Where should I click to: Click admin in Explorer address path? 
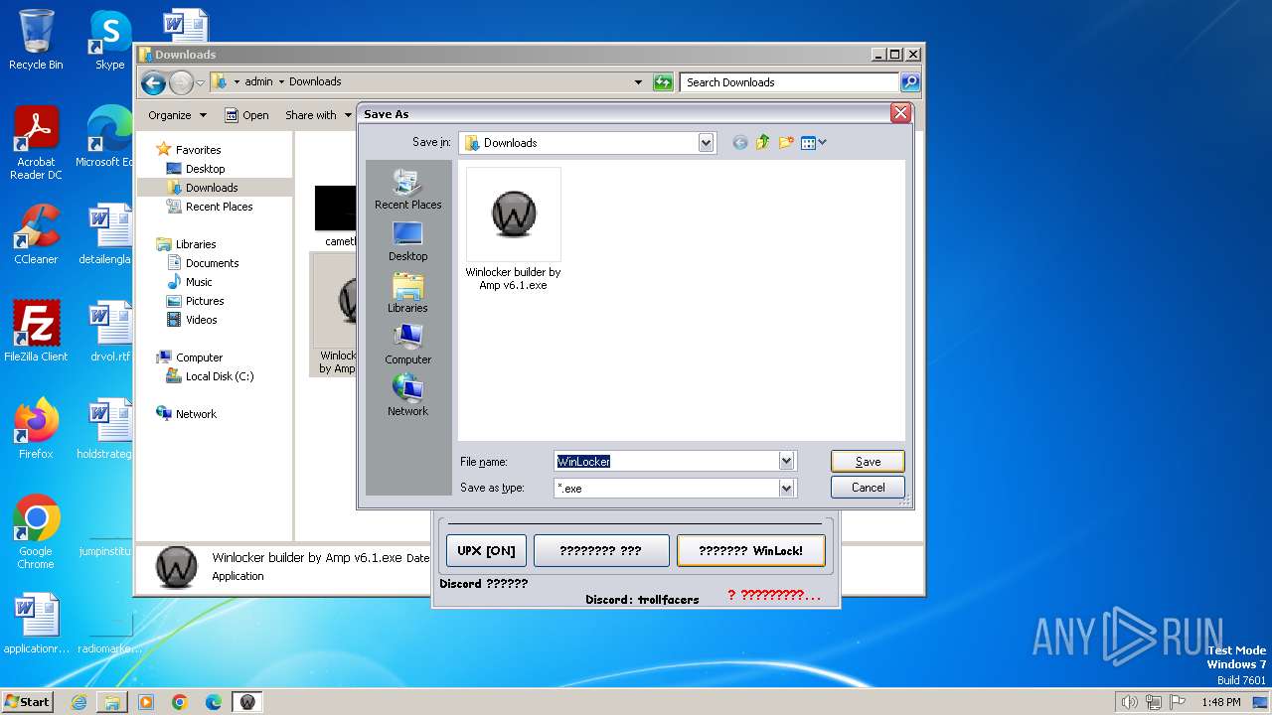pyautogui.click(x=258, y=82)
